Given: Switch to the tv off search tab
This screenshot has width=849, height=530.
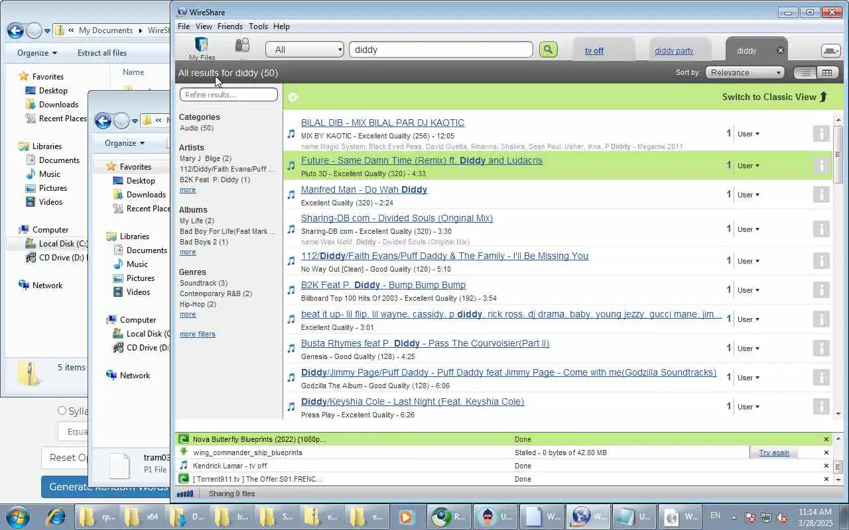Looking at the screenshot, I should coord(594,50).
